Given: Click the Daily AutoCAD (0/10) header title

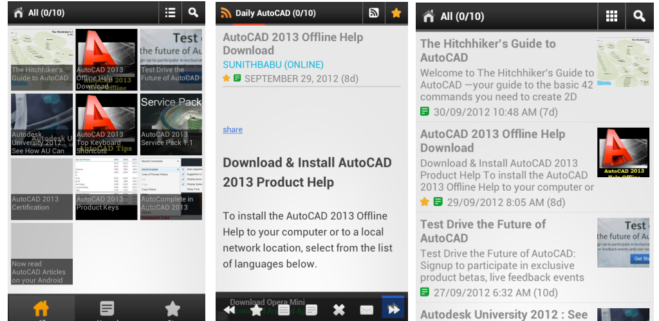Looking at the screenshot, I should pos(275,13).
